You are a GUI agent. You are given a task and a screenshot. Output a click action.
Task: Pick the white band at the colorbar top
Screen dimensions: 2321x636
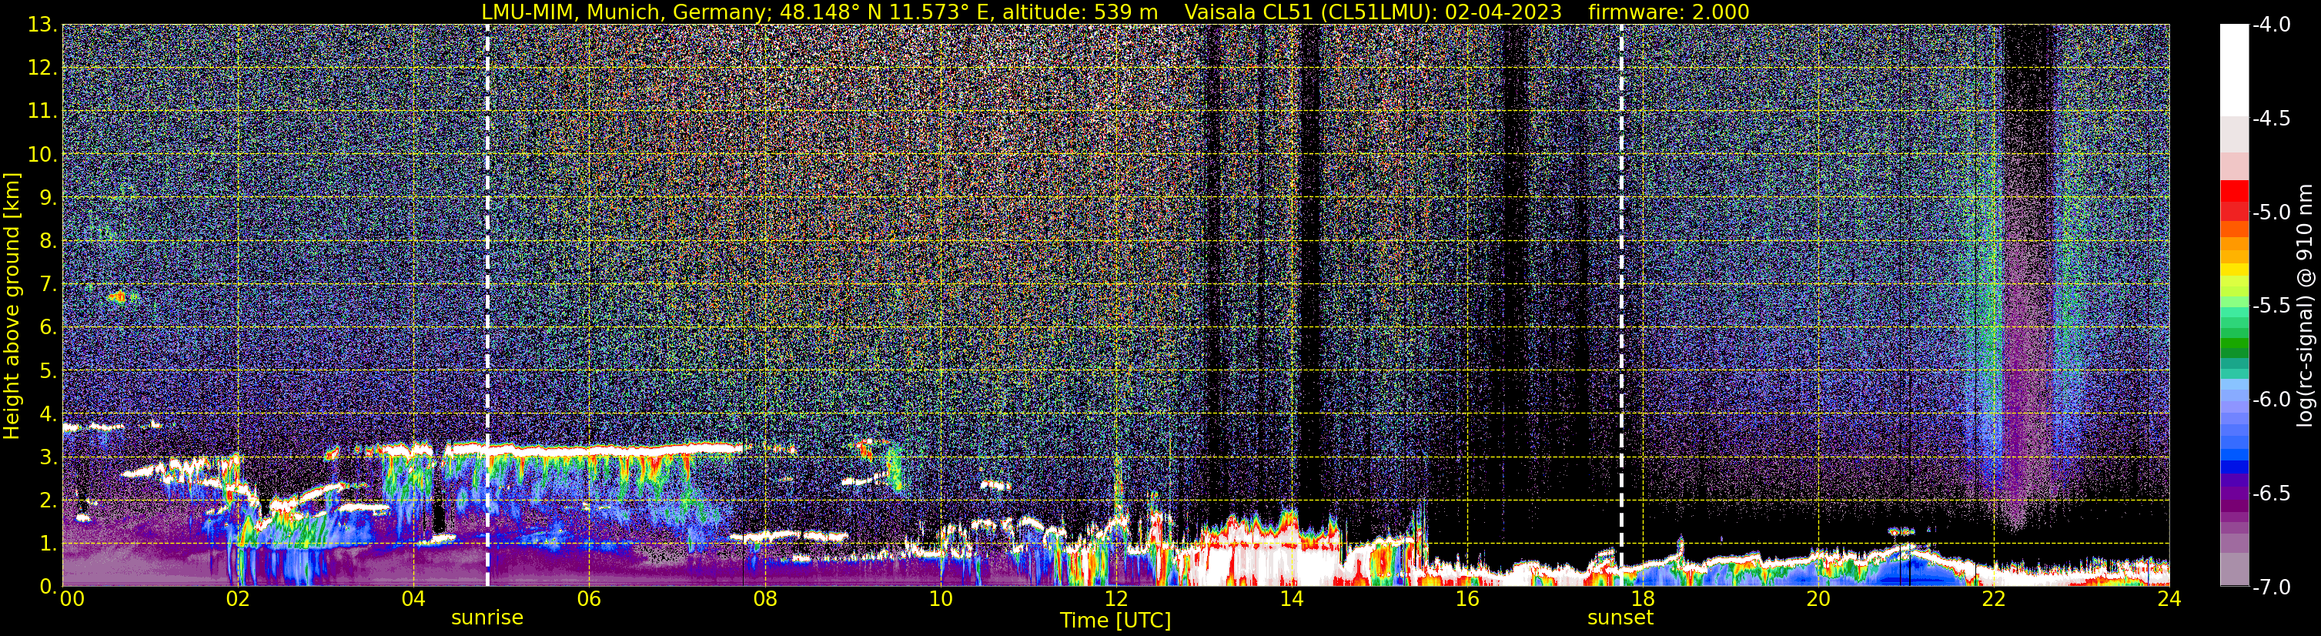pos(2233,70)
